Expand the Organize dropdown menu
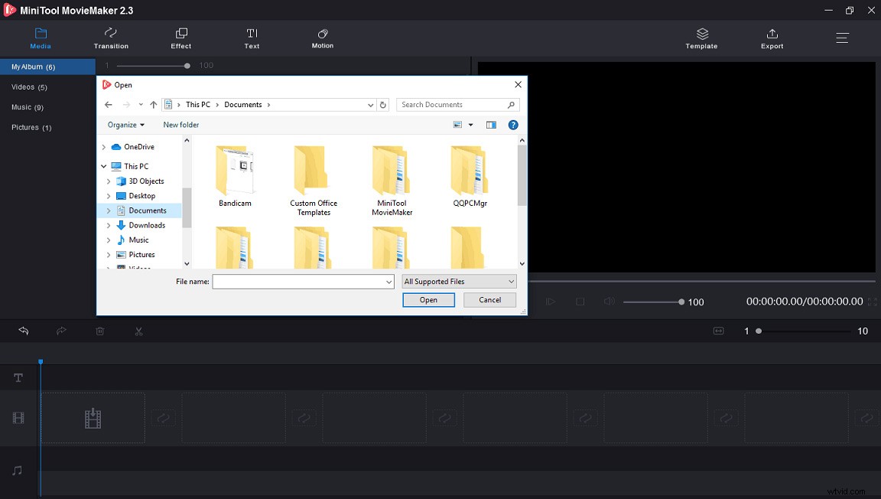This screenshot has width=881, height=499. click(x=126, y=125)
